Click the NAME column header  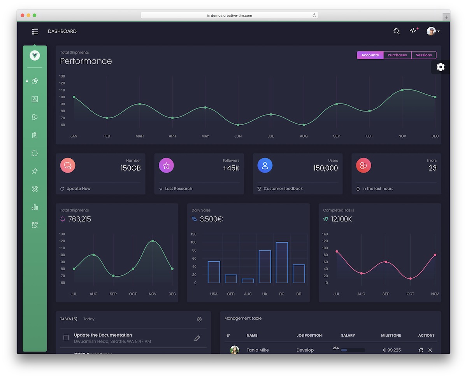(252, 336)
